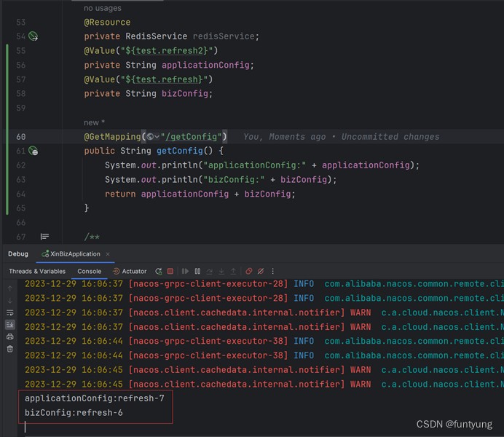
Task: Click the getConfig method name on line 61
Action: (180, 150)
